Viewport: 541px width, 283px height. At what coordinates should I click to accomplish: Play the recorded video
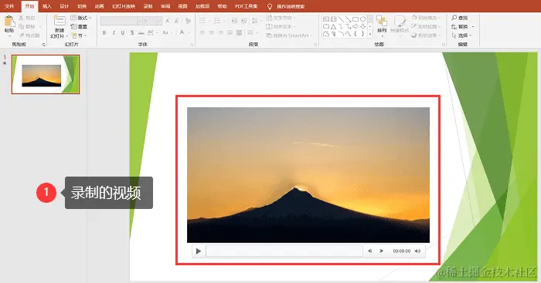[x=199, y=251]
